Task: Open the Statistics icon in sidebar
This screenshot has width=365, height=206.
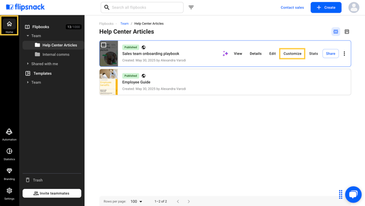Action: (9, 154)
